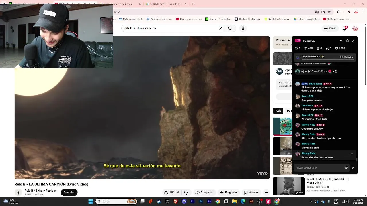
Task: Start voice search with microphone icon
Action: tap(243, 28)
